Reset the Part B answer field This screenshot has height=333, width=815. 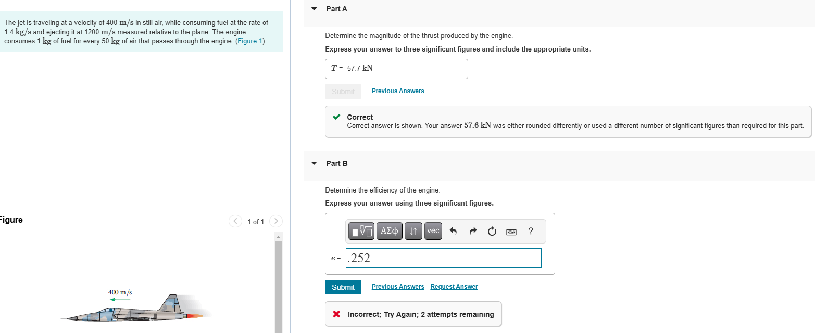[492, 232]
